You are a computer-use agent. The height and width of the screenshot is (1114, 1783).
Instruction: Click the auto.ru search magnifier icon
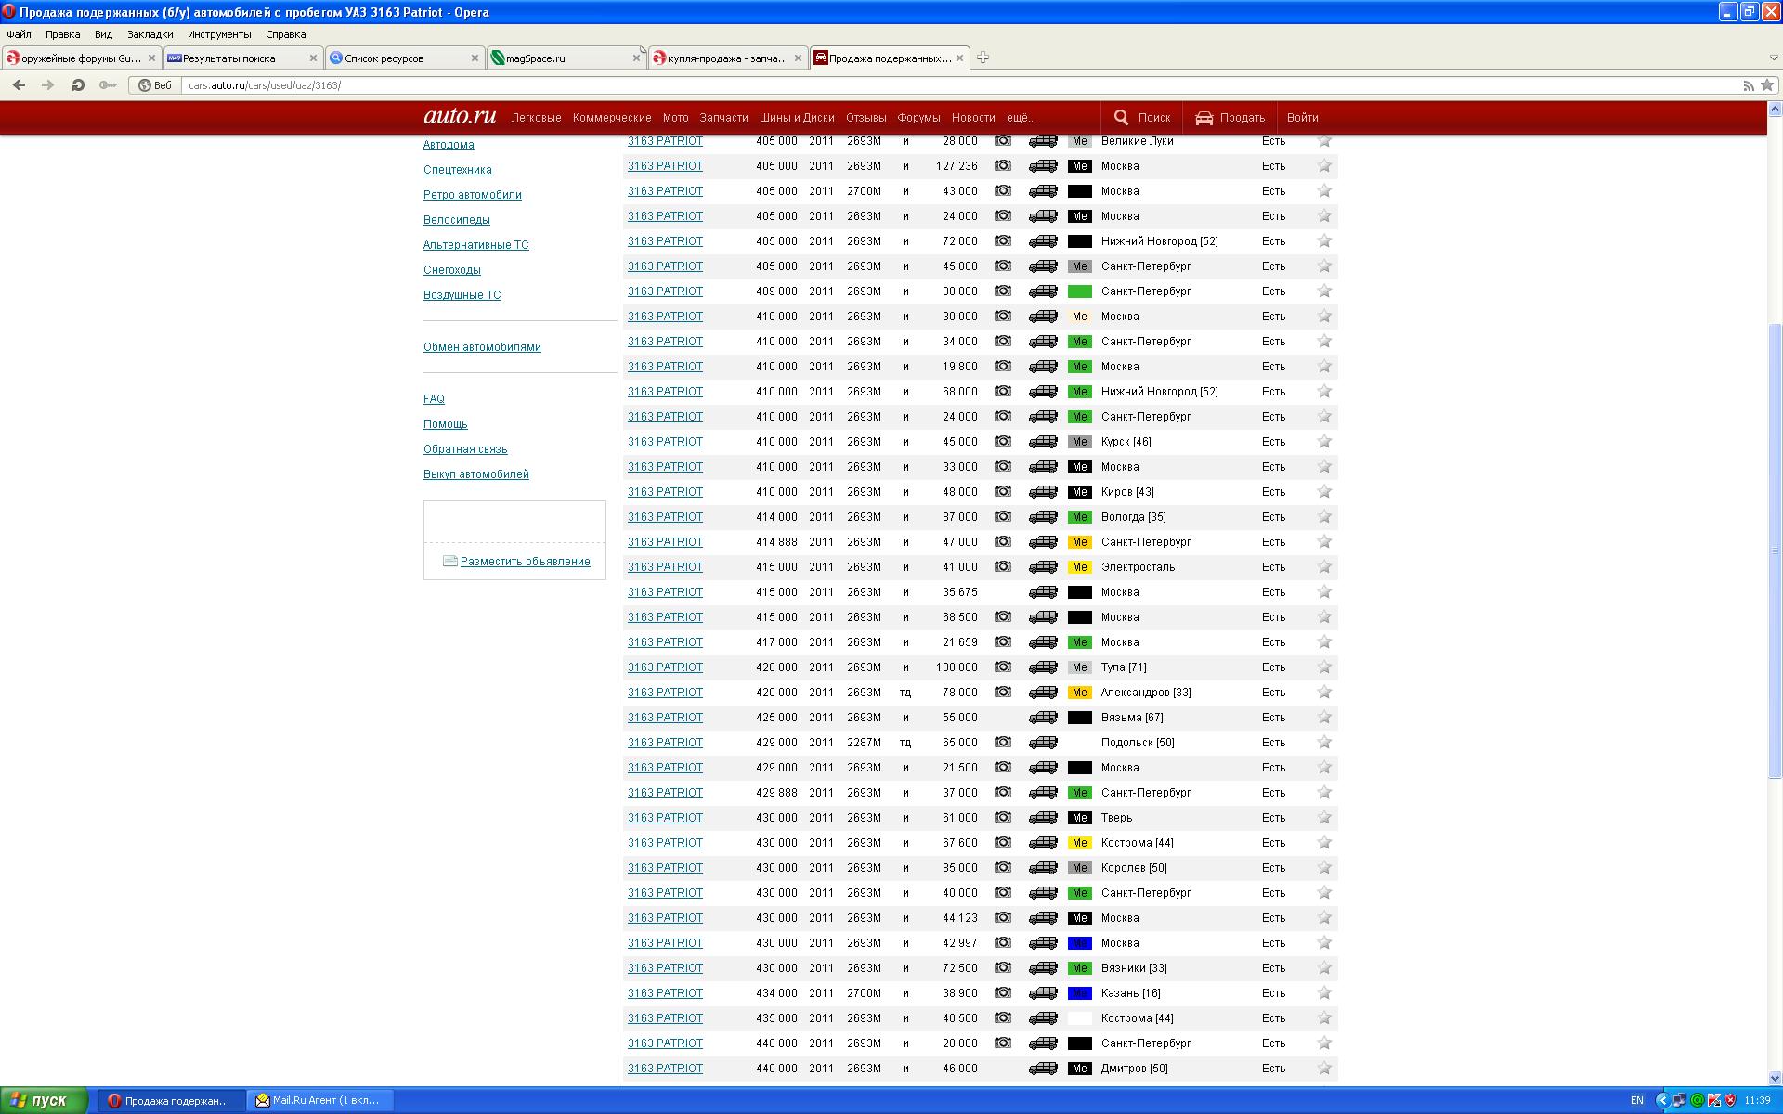(x=1121, y=118)
